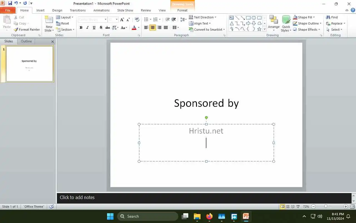Click in the notes field
This screenshot has width=356, height=223.
pyautogui.click(x=204, y=198)
